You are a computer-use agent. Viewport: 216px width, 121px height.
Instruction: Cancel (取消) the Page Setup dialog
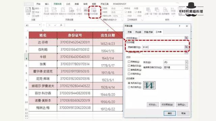point(183,113)
